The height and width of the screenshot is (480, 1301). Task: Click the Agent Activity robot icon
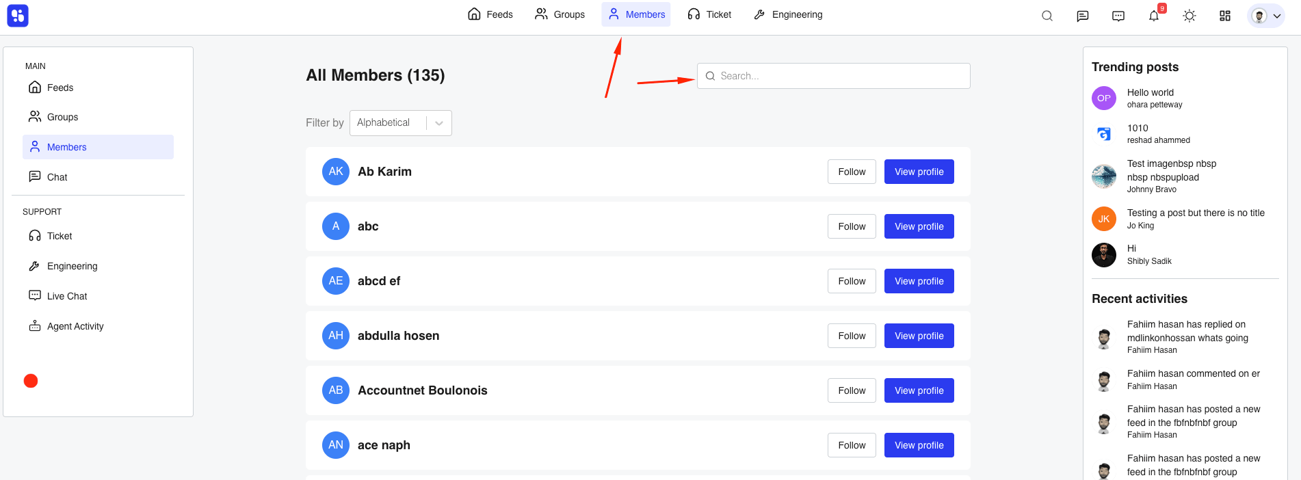(x=35, y=325)
